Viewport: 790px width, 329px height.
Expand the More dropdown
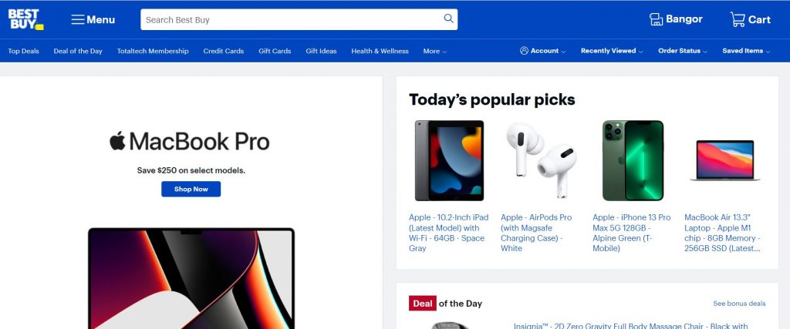tap(435, 52)
